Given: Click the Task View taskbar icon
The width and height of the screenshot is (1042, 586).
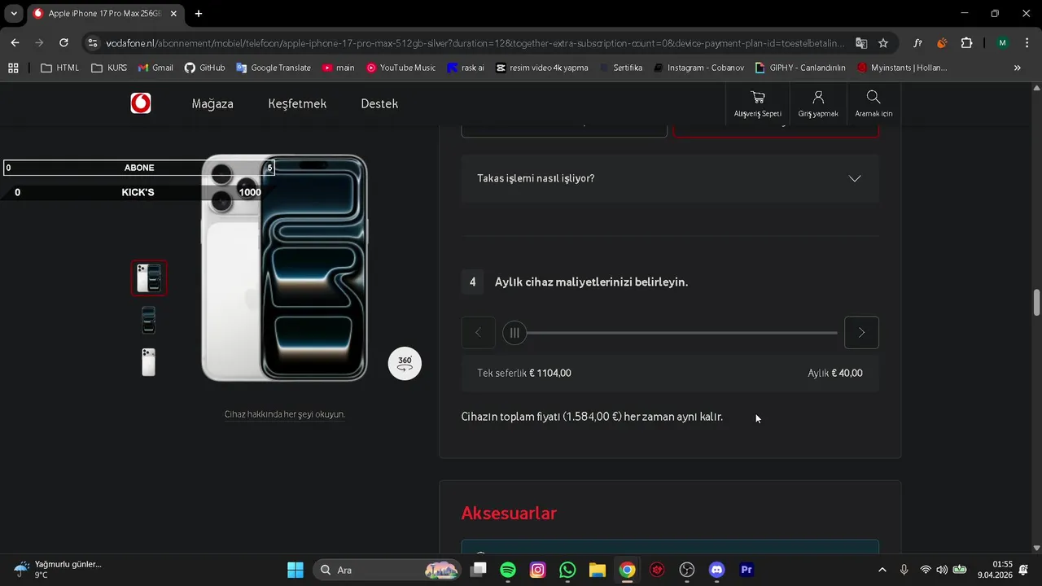Looking at the screenshot, I should [x=479, y=570].
